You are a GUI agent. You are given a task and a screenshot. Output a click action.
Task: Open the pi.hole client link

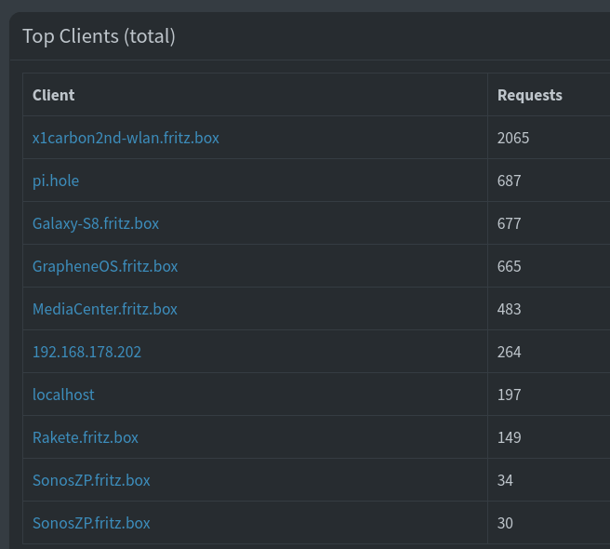56,181
